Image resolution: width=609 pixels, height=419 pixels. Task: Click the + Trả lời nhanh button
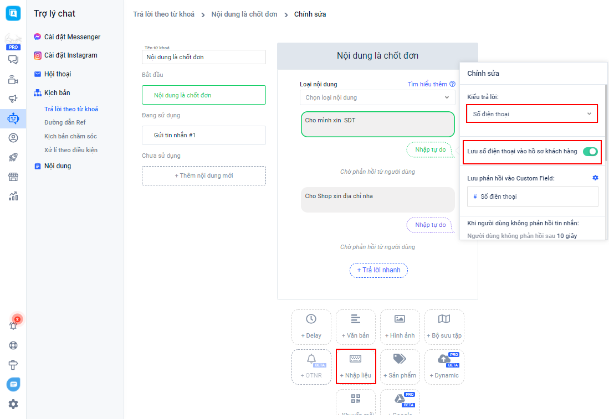pos(378,270)
